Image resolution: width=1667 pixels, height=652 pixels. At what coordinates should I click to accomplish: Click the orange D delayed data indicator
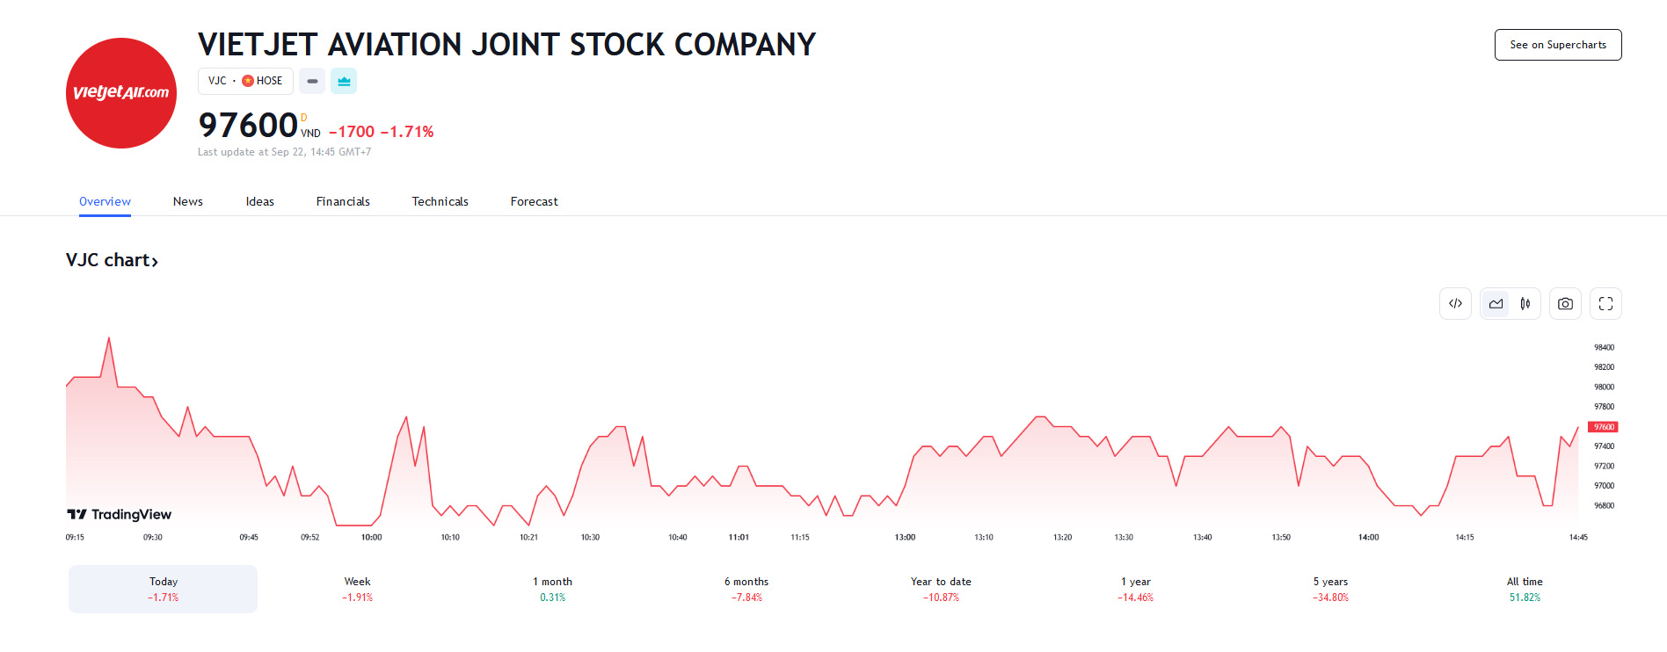click(x=304, y=118)
